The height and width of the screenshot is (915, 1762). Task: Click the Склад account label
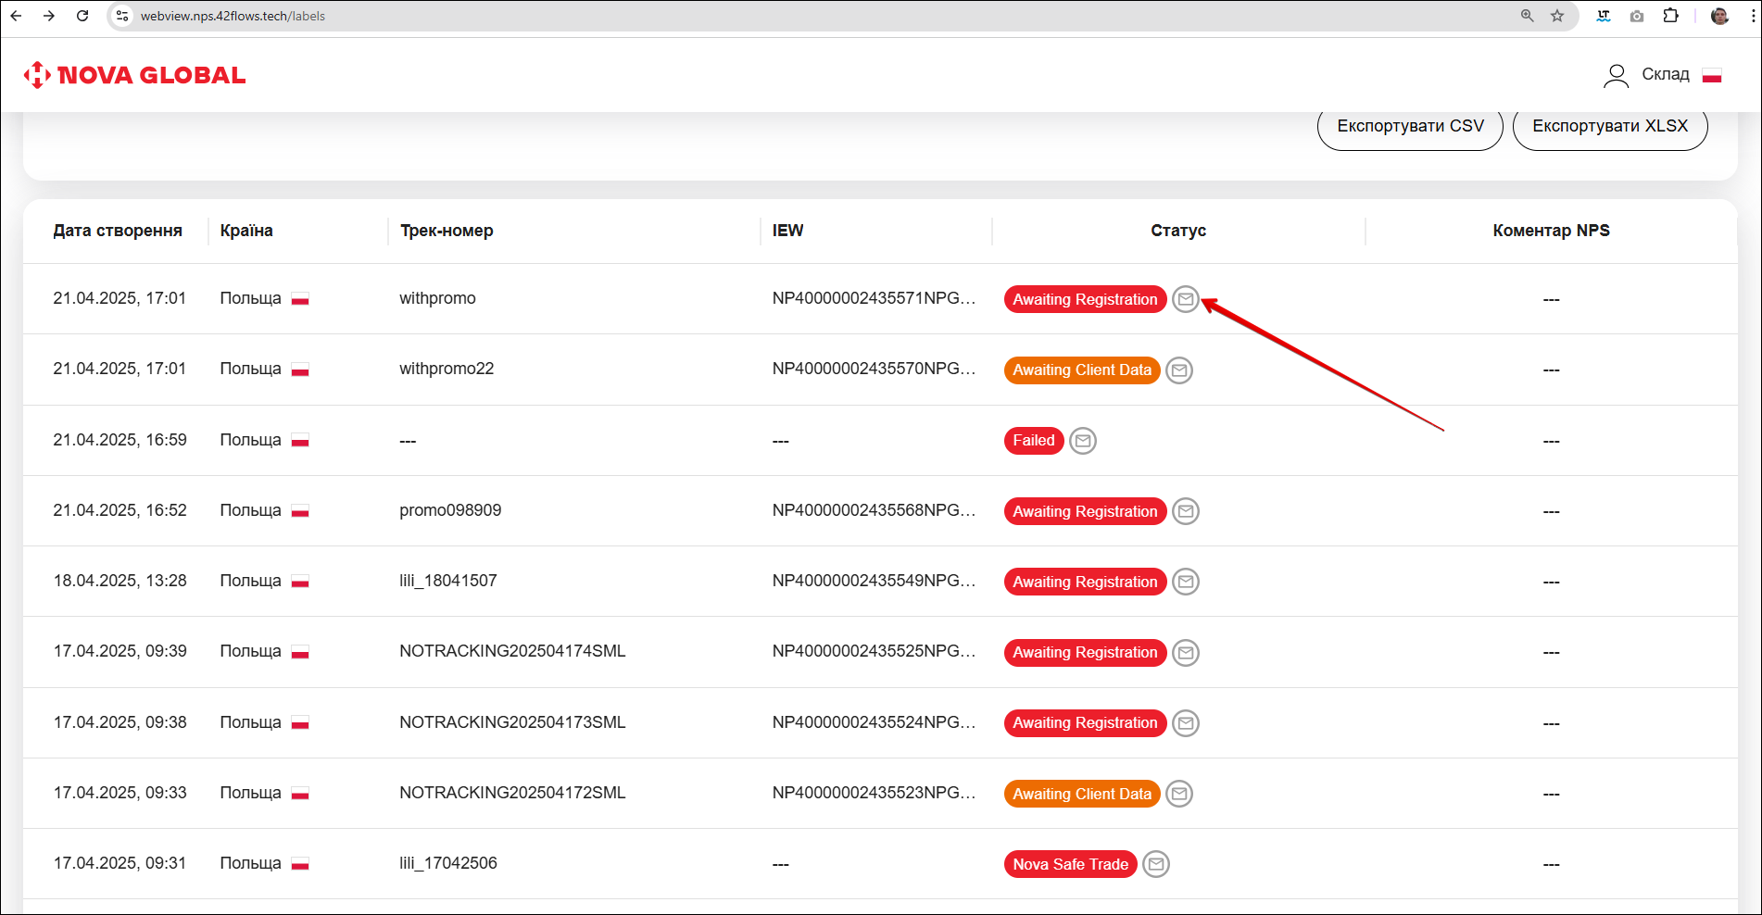[1665, 74]
